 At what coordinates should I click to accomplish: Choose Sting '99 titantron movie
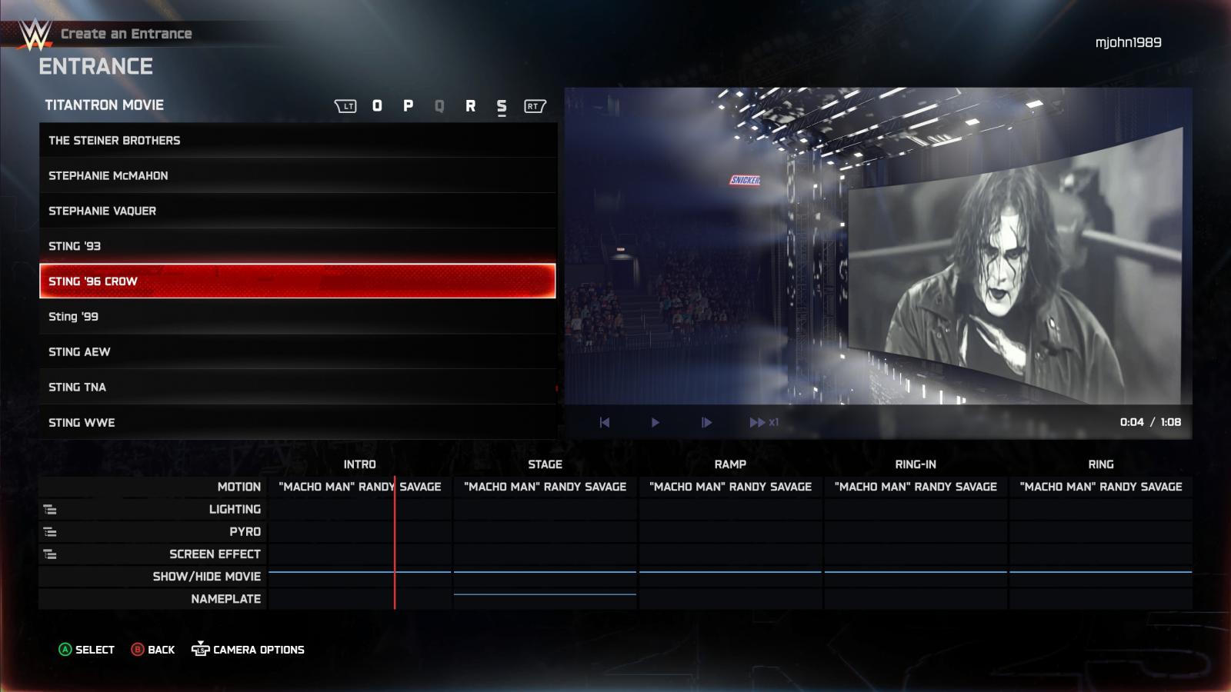click(x=298, y=316)
